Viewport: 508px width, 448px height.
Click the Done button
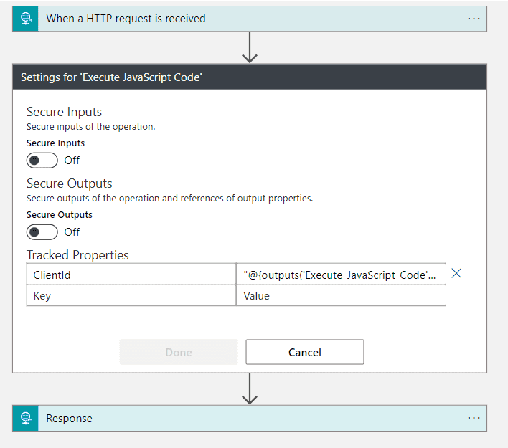(x=179, y=352)
